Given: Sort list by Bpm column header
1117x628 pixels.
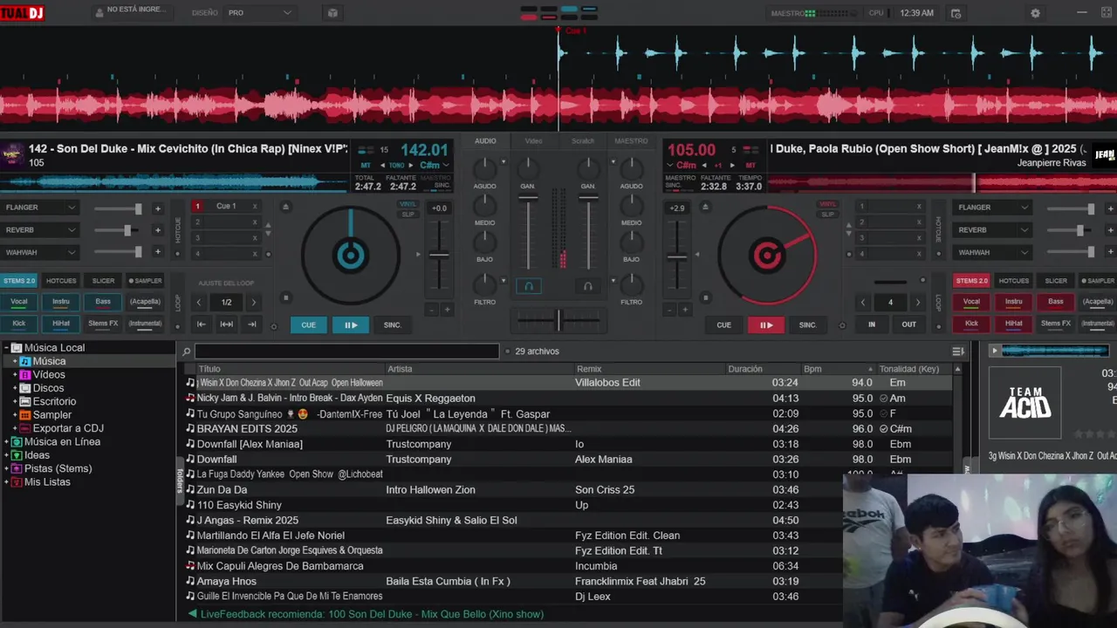Looking at the screenshot, I should tap(836, 369).
